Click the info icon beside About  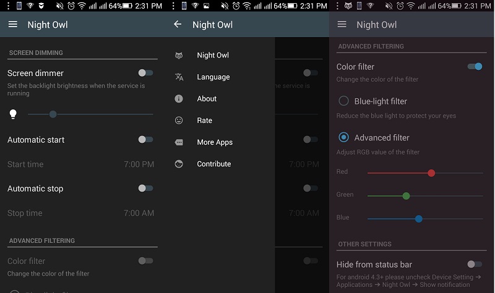[x=179, y=99]
